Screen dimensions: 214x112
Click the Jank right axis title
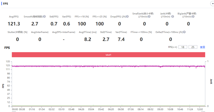[211, 81]
